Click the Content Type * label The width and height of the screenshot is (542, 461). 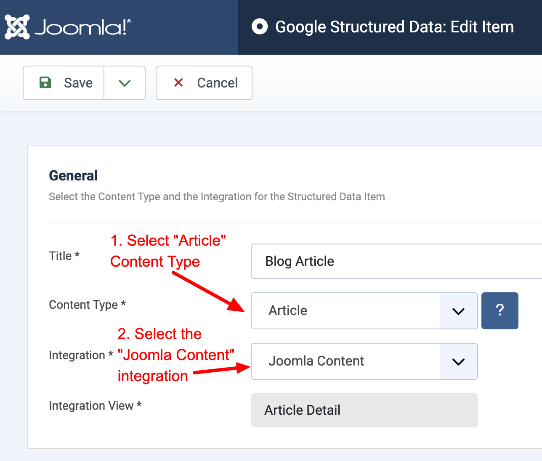pyautogui.click(x=87, y=305)
